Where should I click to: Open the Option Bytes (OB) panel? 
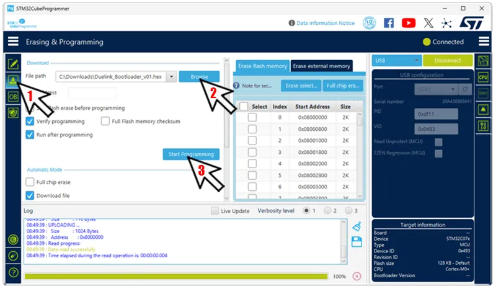[x=12, y=97]
